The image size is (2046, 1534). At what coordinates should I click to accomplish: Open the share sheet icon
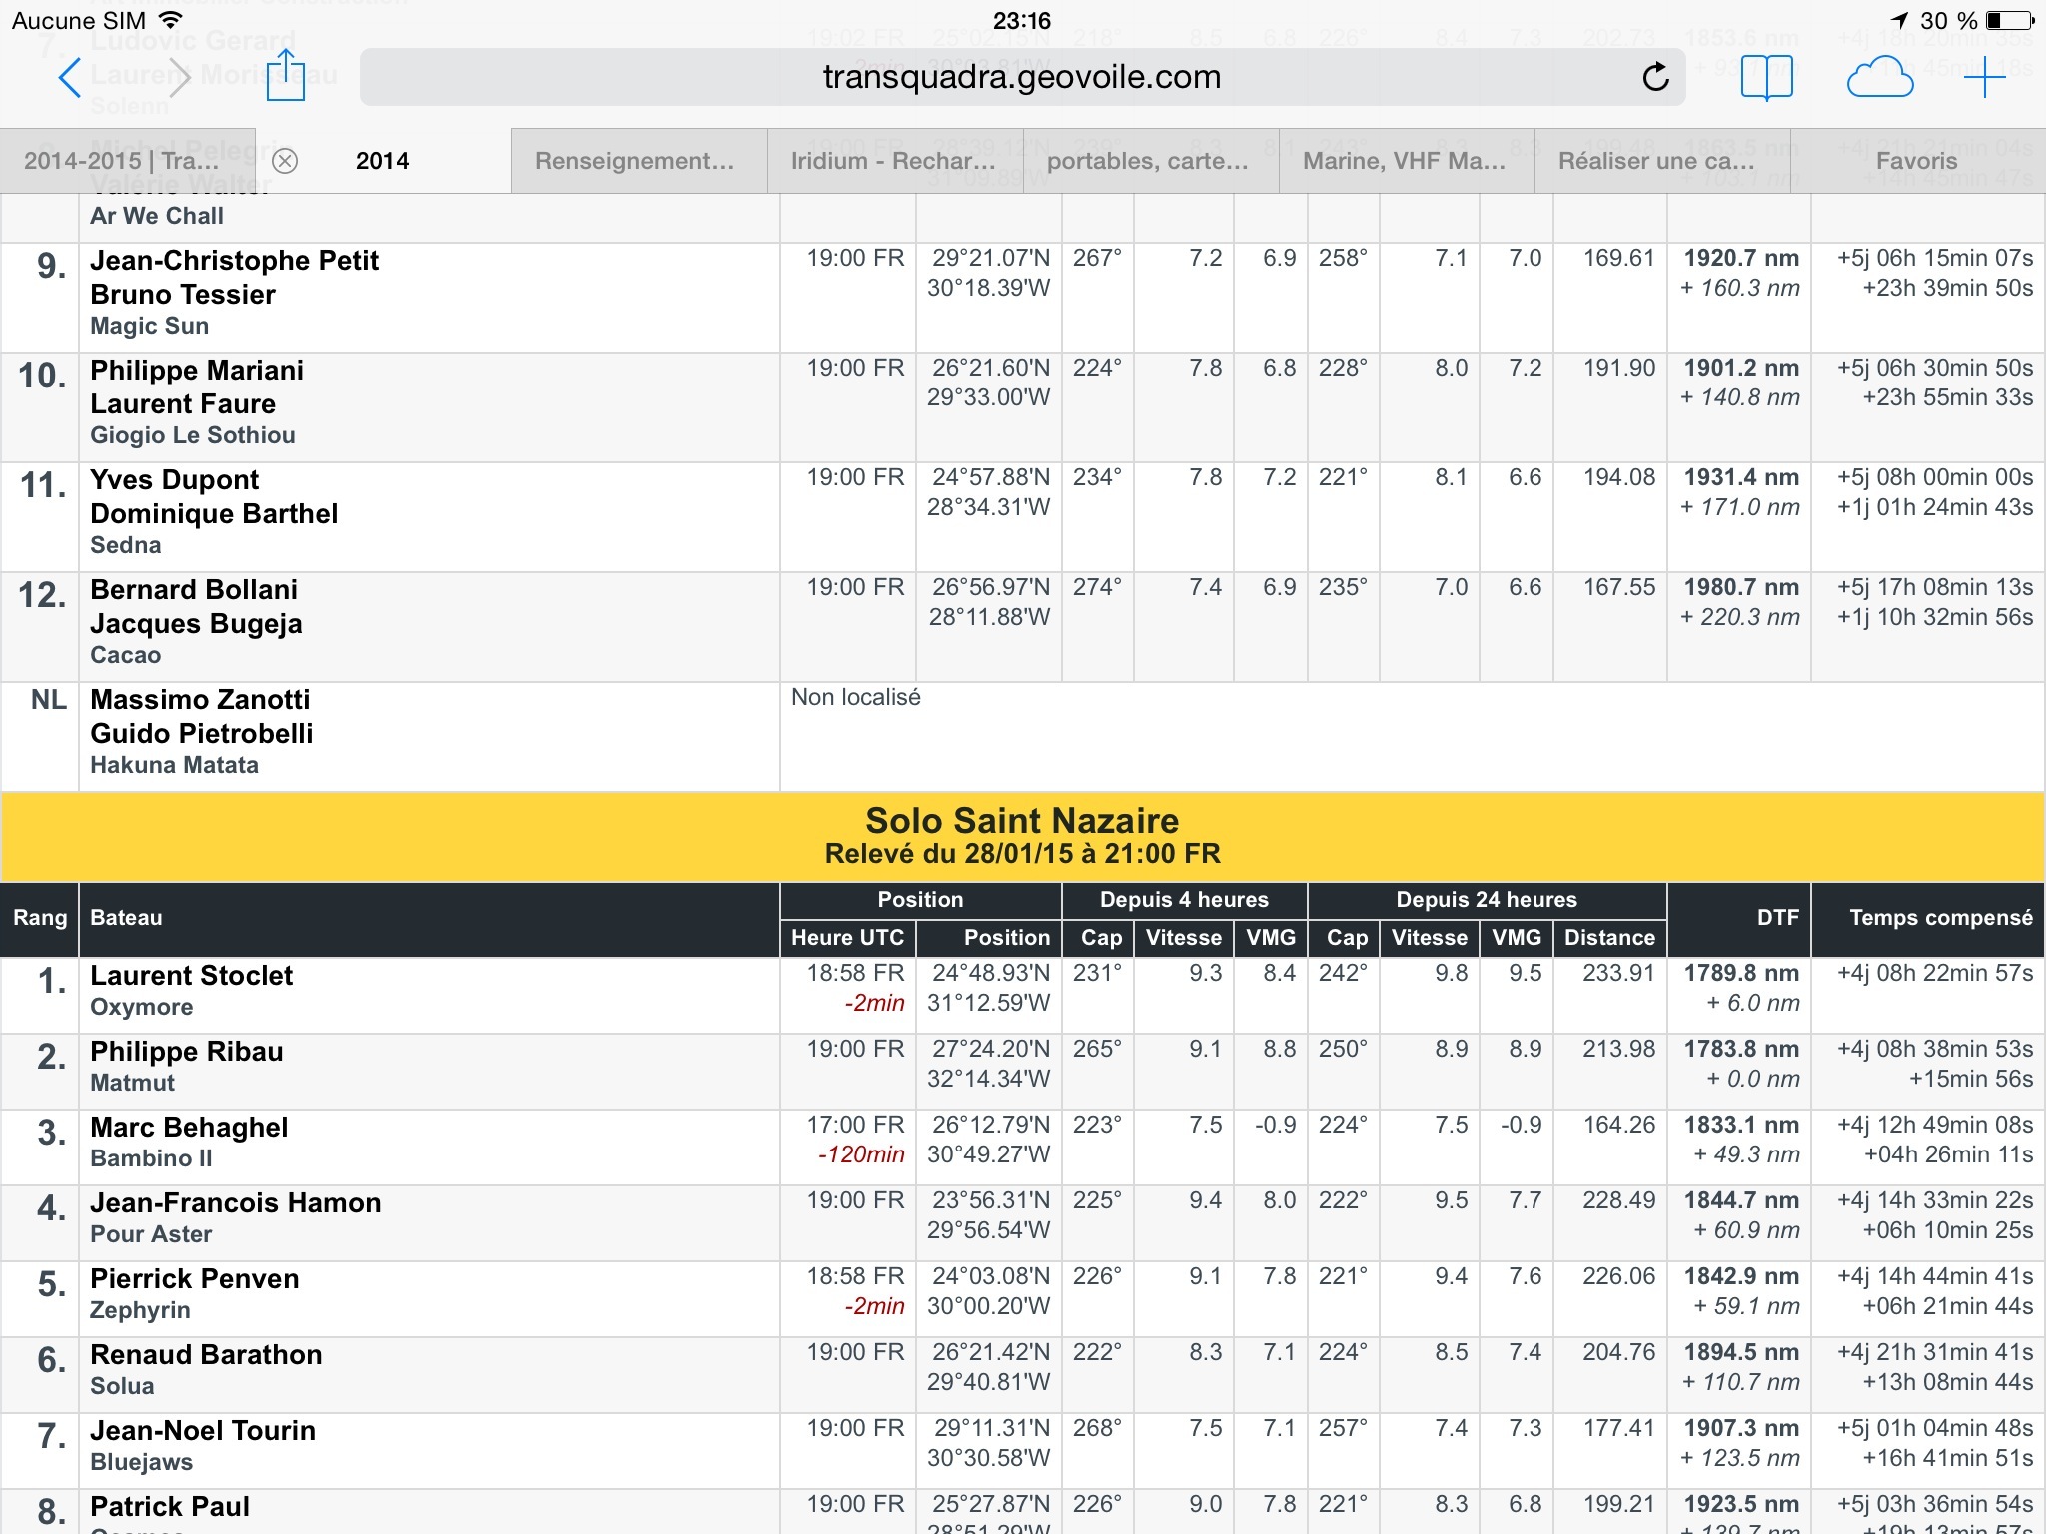click(x=285, y=75)
